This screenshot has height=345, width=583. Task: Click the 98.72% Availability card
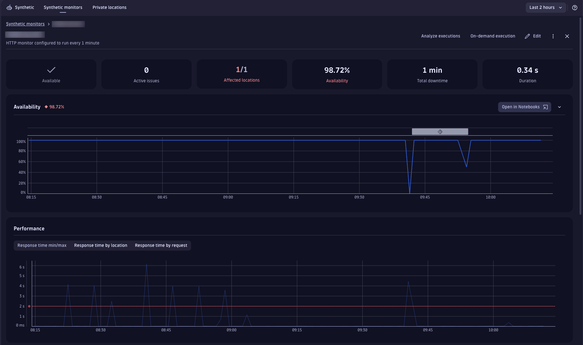tap(337, 74)
